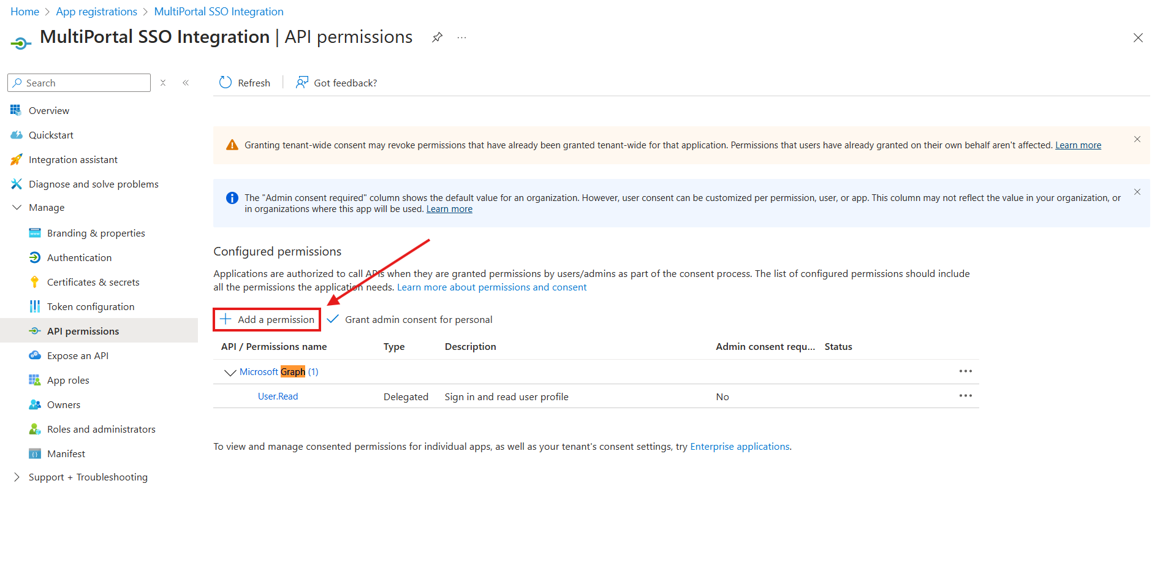Collapse the Manage section chevron

17,207
